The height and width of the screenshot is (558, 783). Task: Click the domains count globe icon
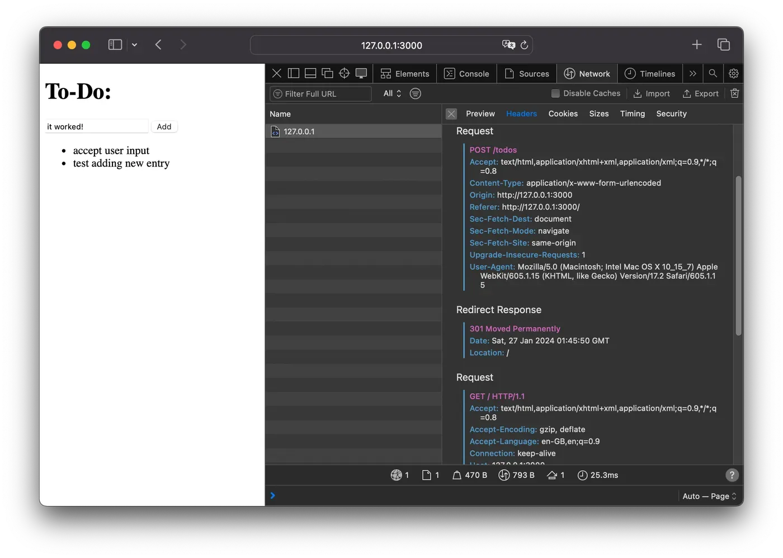coord(397,475)
